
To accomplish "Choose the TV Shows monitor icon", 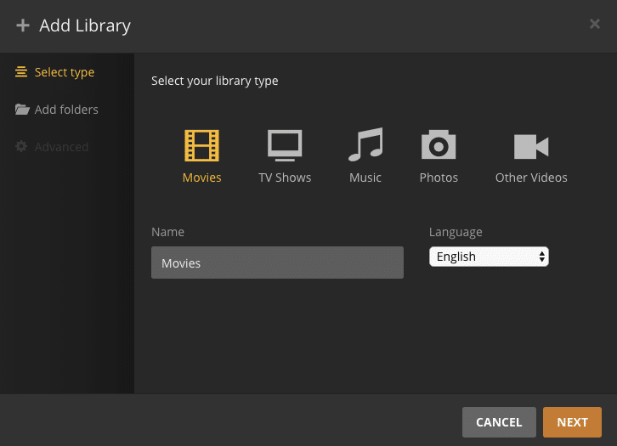I will point(285,146).
